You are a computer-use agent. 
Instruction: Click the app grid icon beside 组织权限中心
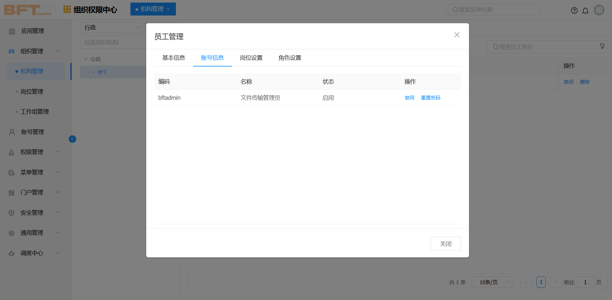point(67,9)
